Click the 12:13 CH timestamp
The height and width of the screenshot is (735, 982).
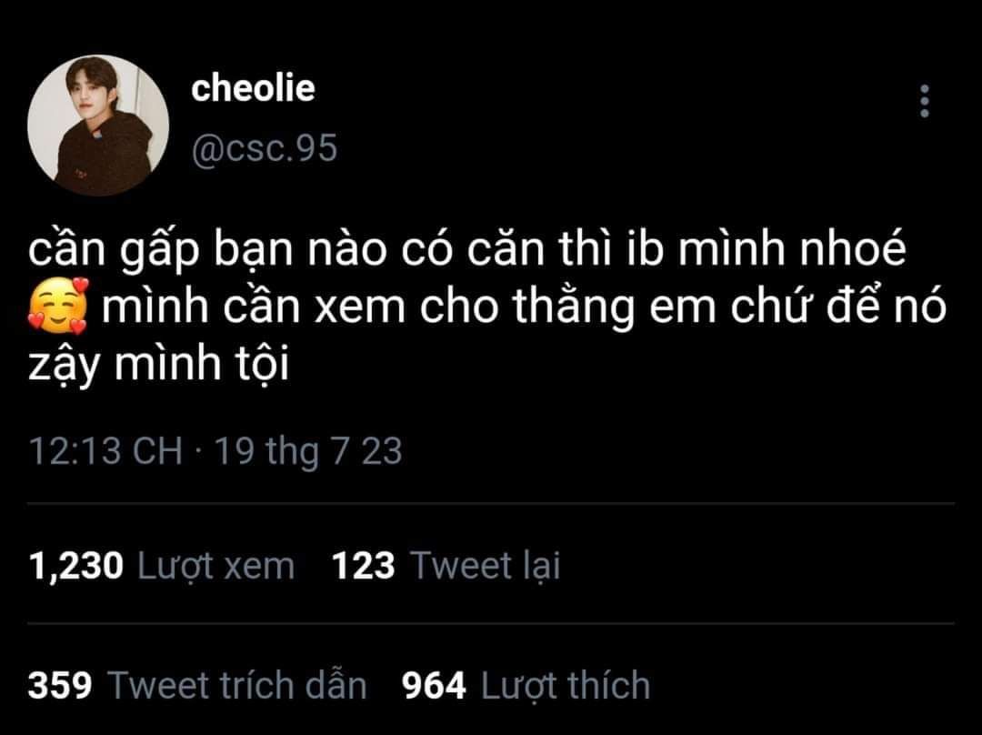(105, 450)
